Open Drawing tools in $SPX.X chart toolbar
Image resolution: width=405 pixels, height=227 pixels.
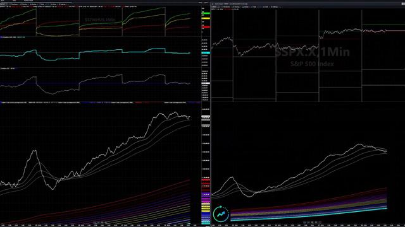(x=236, y=7)
